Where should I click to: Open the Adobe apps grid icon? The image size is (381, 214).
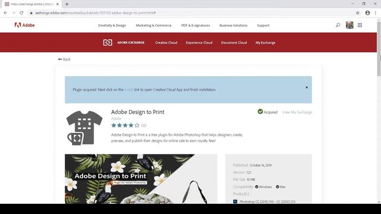pyautogui.click(x=360, y=25)
